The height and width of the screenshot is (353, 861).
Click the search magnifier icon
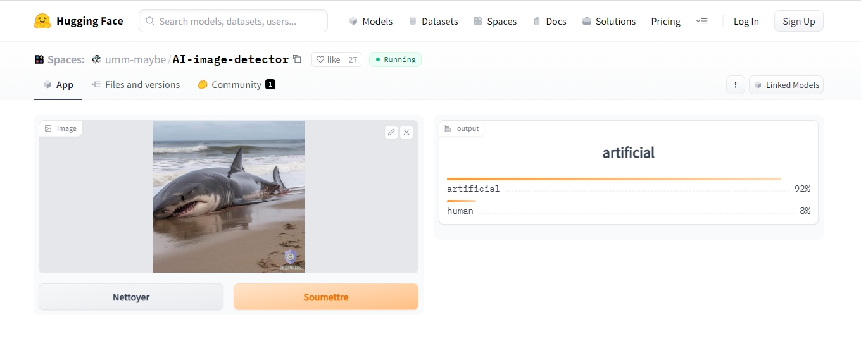(x=150, y=21)
